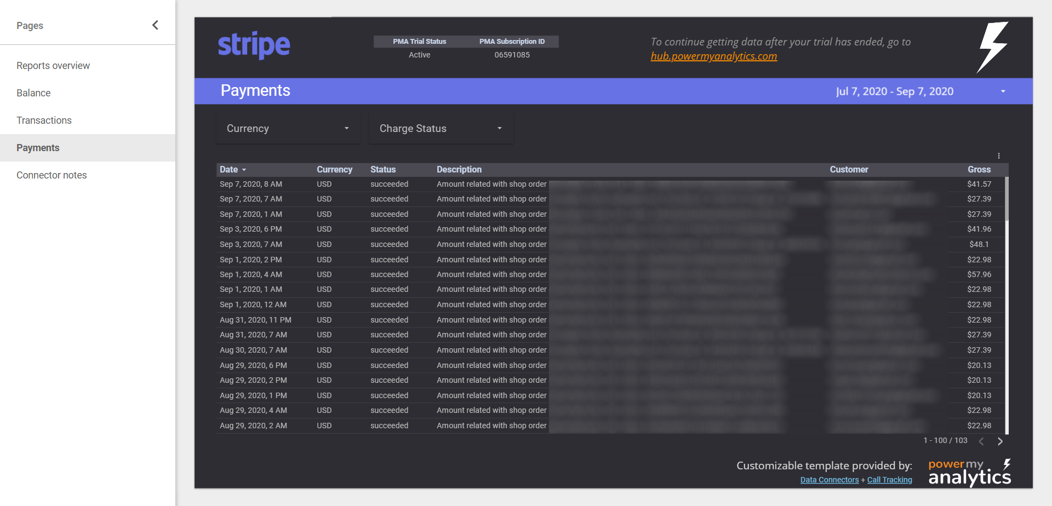The height and width of the screenshot is (506, 1052).
Task: Follow the hub.powermyanalytics.com link
Action: (713, 56)
